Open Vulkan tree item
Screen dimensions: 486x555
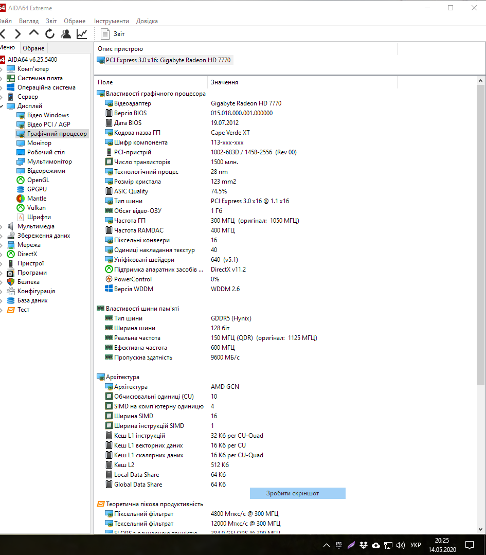point(36,207)
